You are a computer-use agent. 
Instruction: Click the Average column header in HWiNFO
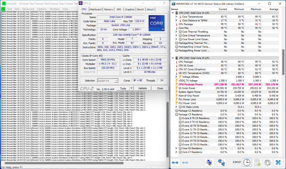pos(274,9)
